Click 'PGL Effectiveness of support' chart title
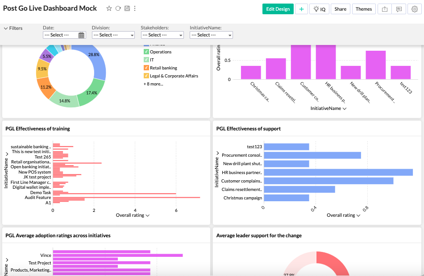This screenshot has height=276, width=424. [x=249, y=129]
